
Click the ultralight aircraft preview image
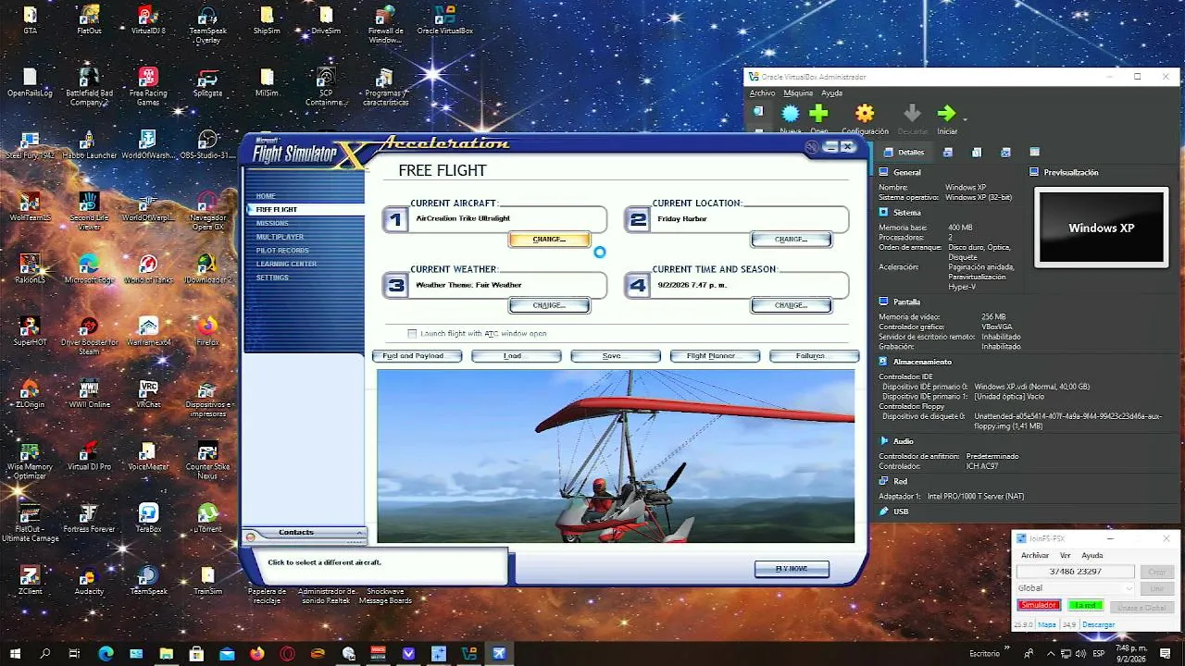tap(616, 456)
